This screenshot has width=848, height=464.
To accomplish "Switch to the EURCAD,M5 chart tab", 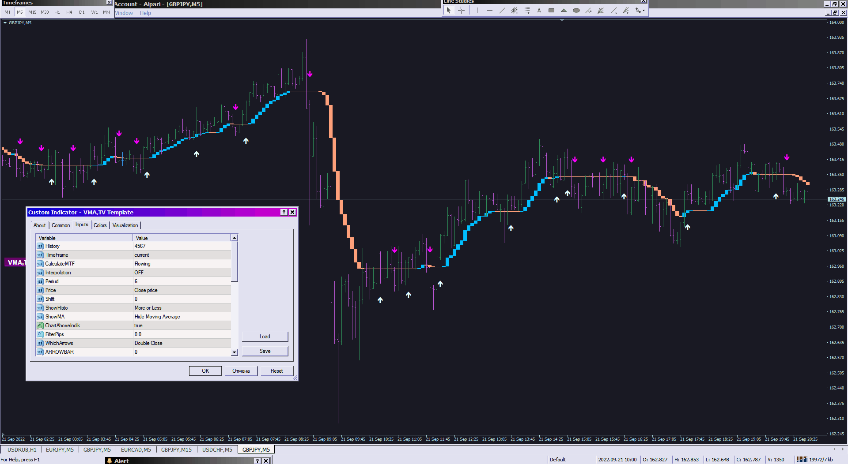I will (x=136, y=450).
